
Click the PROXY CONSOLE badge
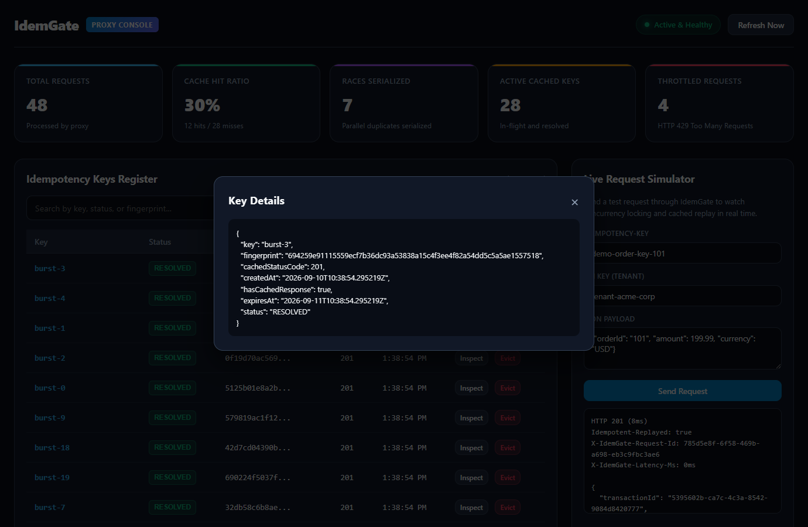(122, 25)
